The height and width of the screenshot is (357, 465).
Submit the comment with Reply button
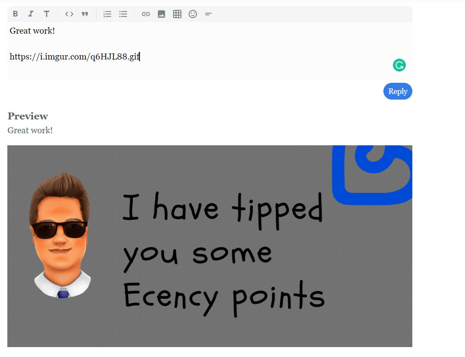click(x=398, y=91)
